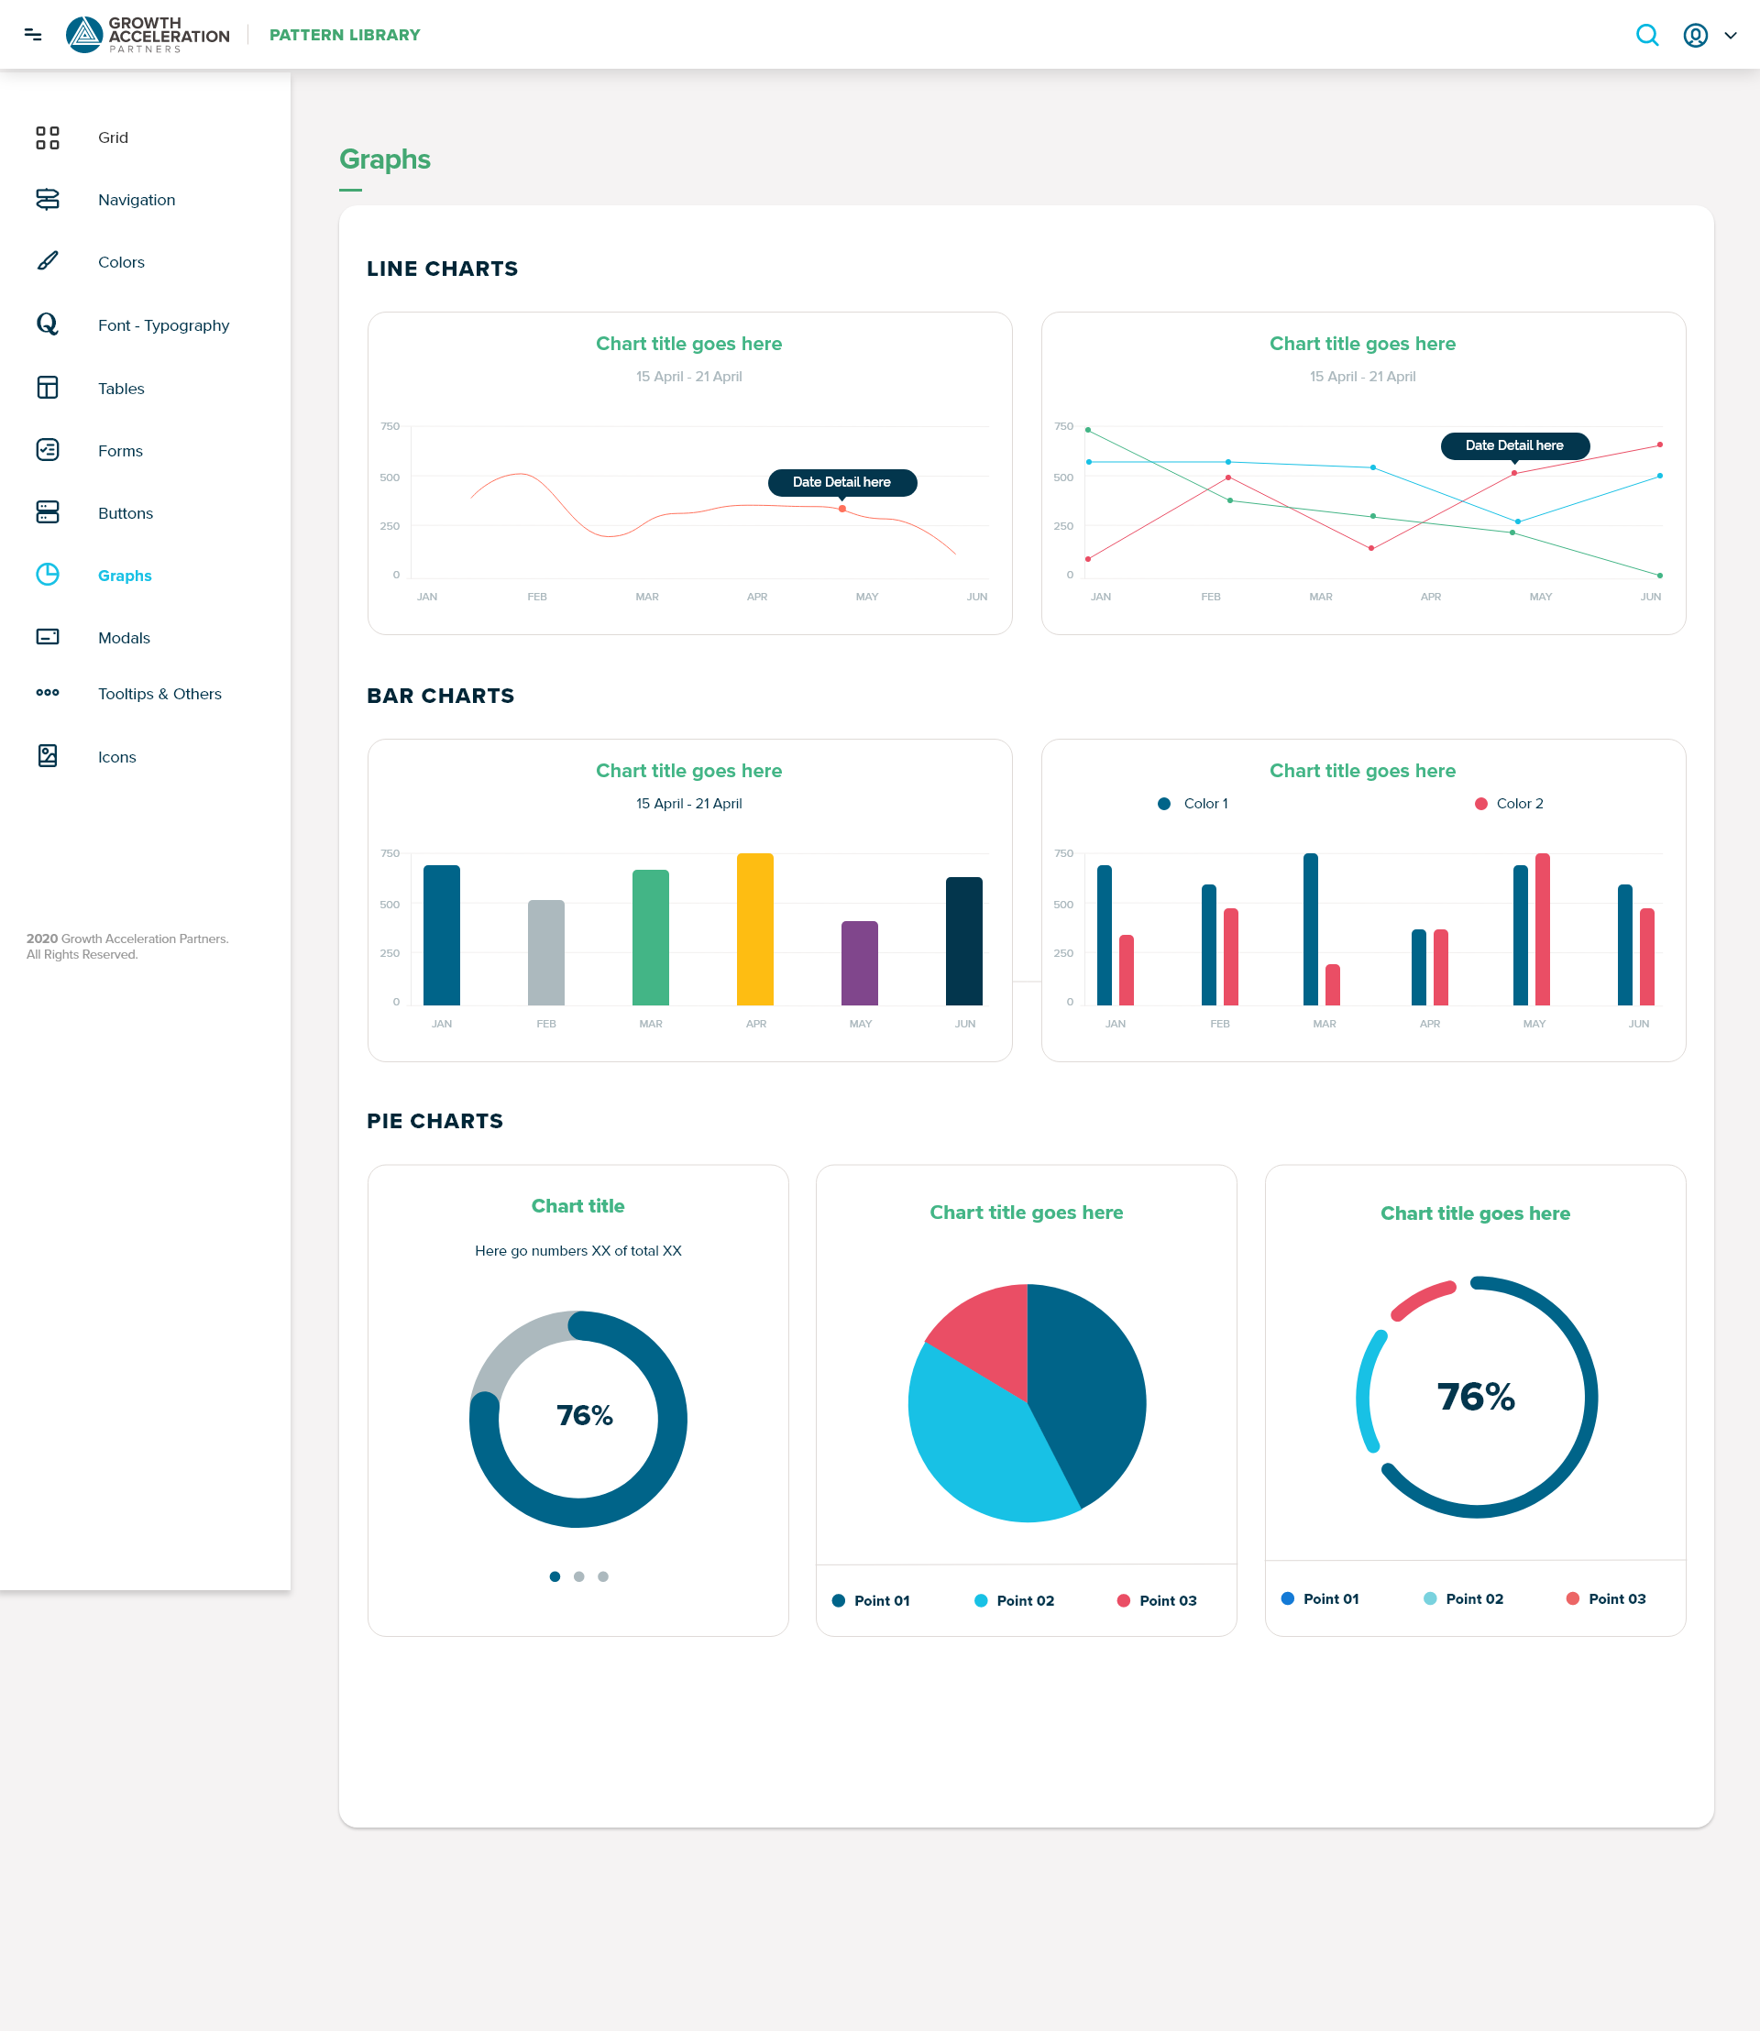1760x2031 pixels.
Task: Click the Forms checklist icon
Action: 47,450
